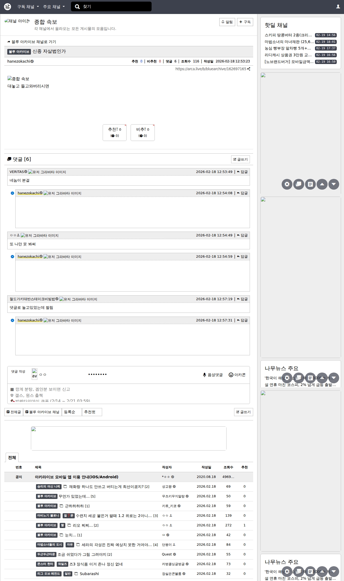344x581 pixels.
Task: Click the comment nickname field showing ㅇㅇ
Action: 62,374
